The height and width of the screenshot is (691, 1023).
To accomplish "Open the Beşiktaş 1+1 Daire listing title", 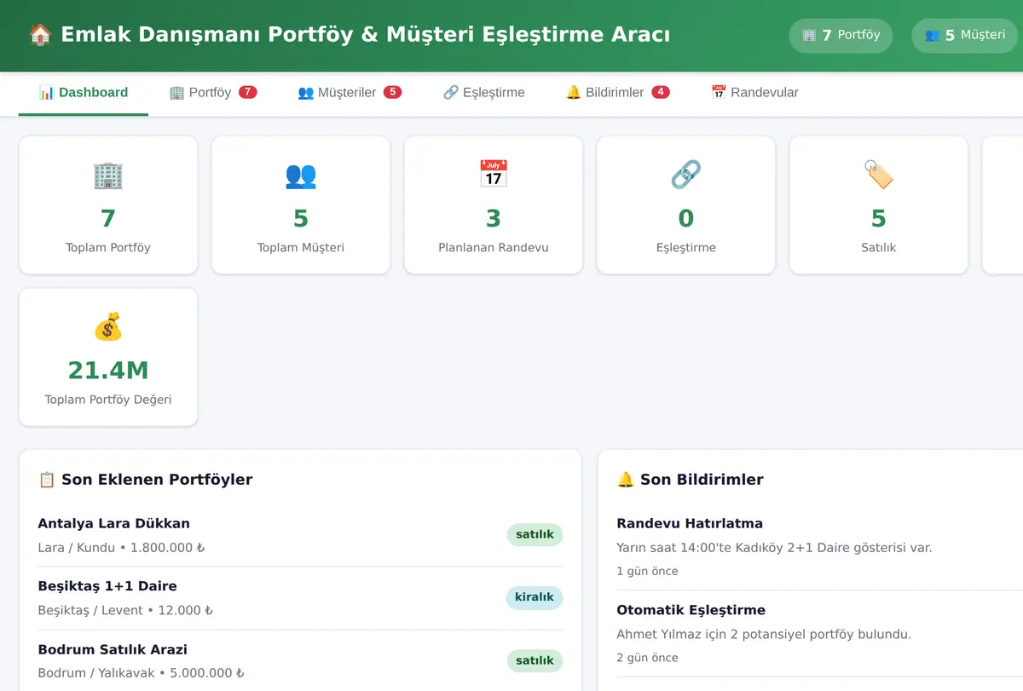I will click(x=107, y=586).
